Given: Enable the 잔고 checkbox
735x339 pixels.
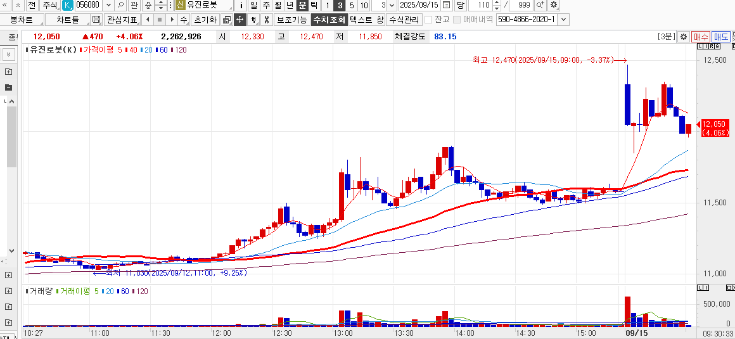Looking at the screenshot, I should click(428, 20).
